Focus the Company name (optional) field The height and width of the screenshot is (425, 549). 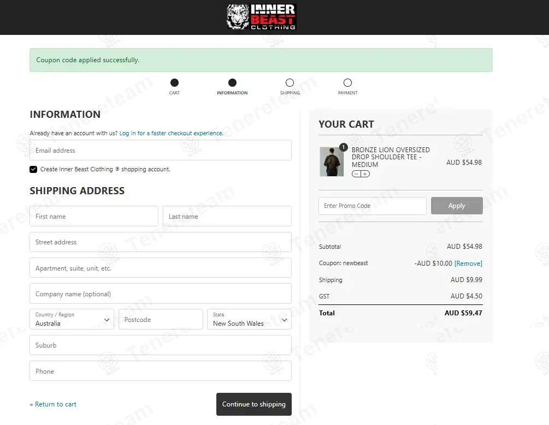pos(161,294)
